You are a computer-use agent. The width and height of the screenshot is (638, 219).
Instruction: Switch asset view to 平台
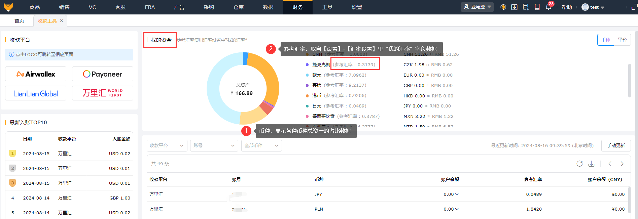[622, 40]
